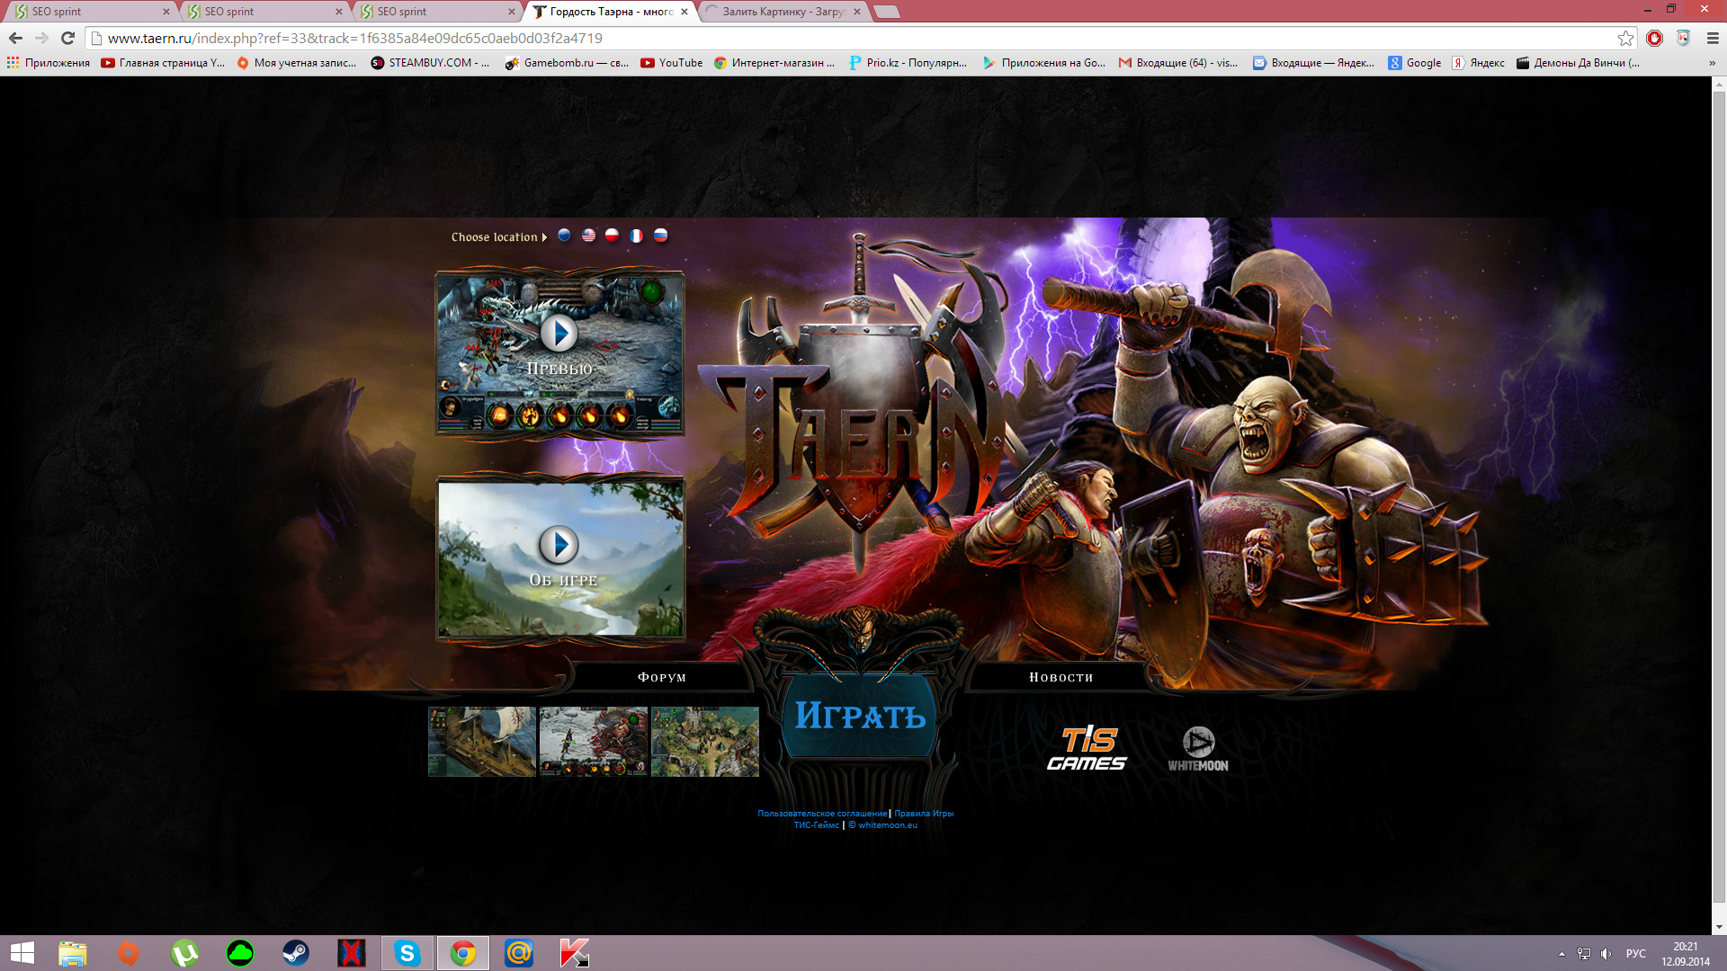Open the green cloud app on taskbar

(x=240, y=953)
